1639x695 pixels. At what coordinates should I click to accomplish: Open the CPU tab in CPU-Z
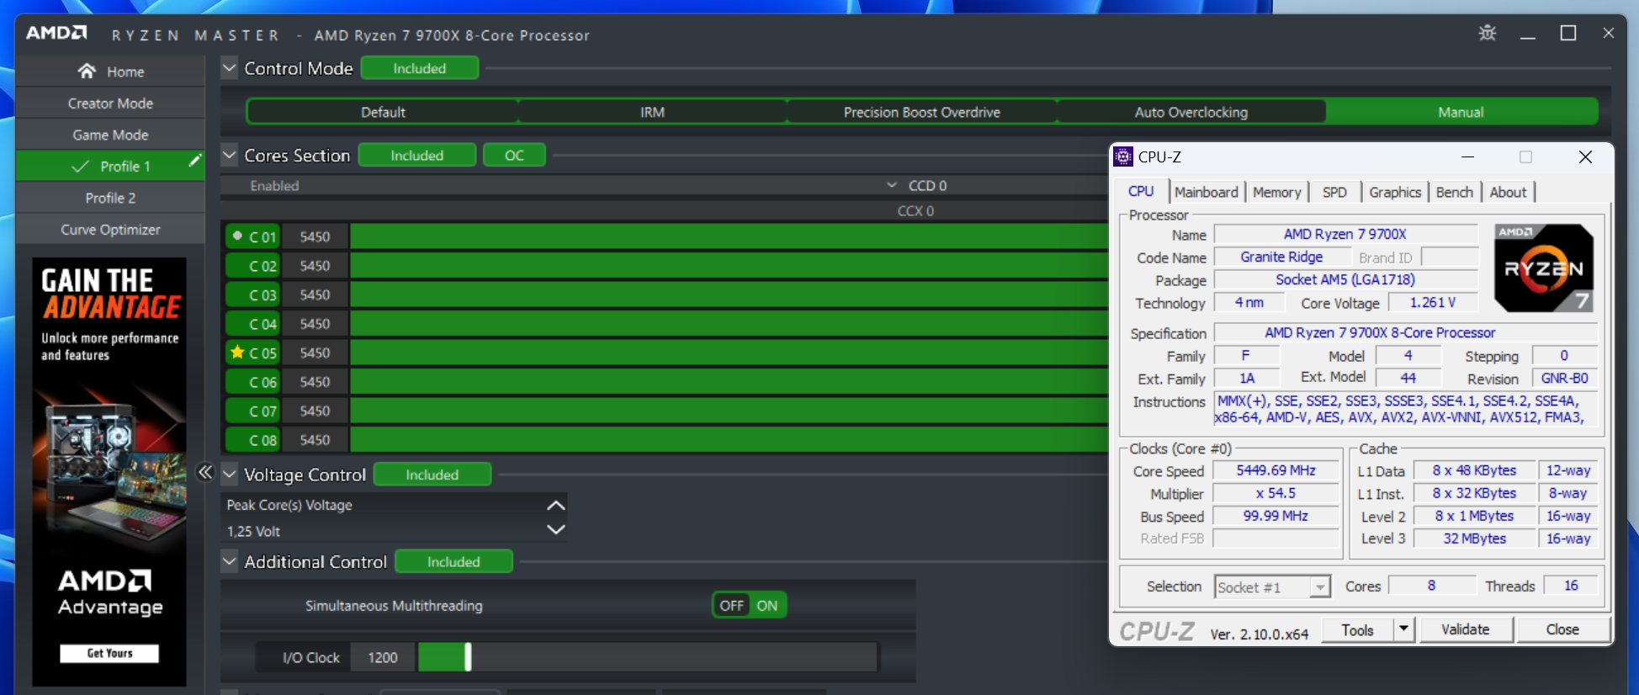(1141, 191)
